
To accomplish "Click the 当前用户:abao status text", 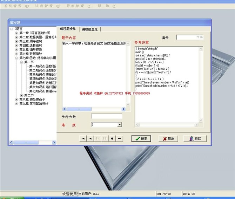I will pos(89,194).
